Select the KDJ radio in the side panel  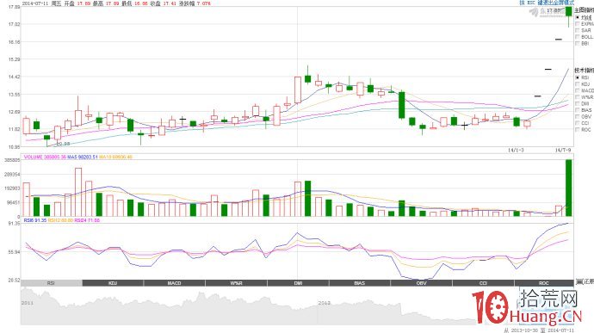578,84
